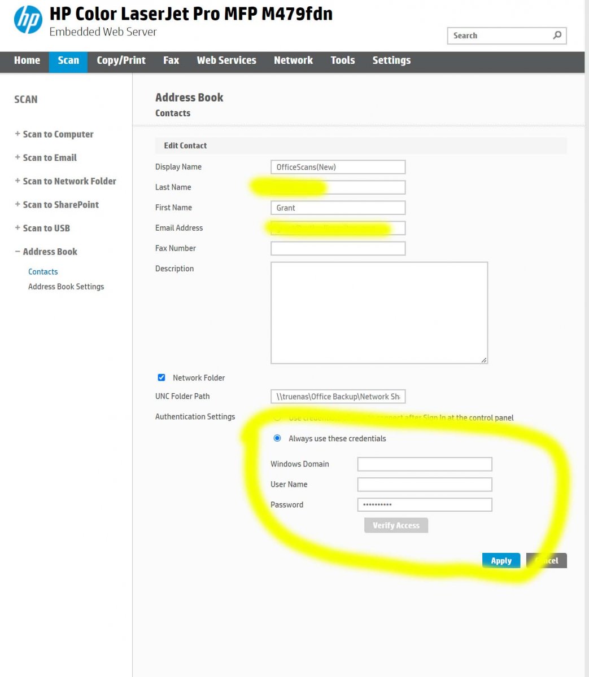Click the Address Book heading
This screenshot has width=589, height=677.
pos(189,97)
